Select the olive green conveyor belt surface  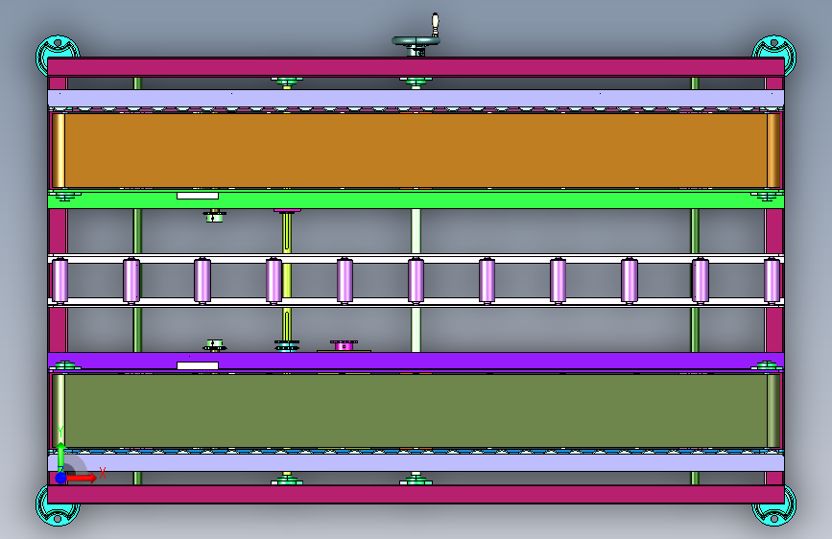tap(416, 411)
